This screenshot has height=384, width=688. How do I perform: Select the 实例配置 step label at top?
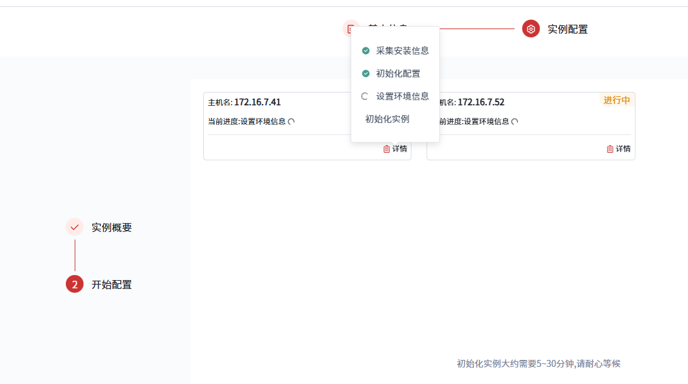coord(567,29)
